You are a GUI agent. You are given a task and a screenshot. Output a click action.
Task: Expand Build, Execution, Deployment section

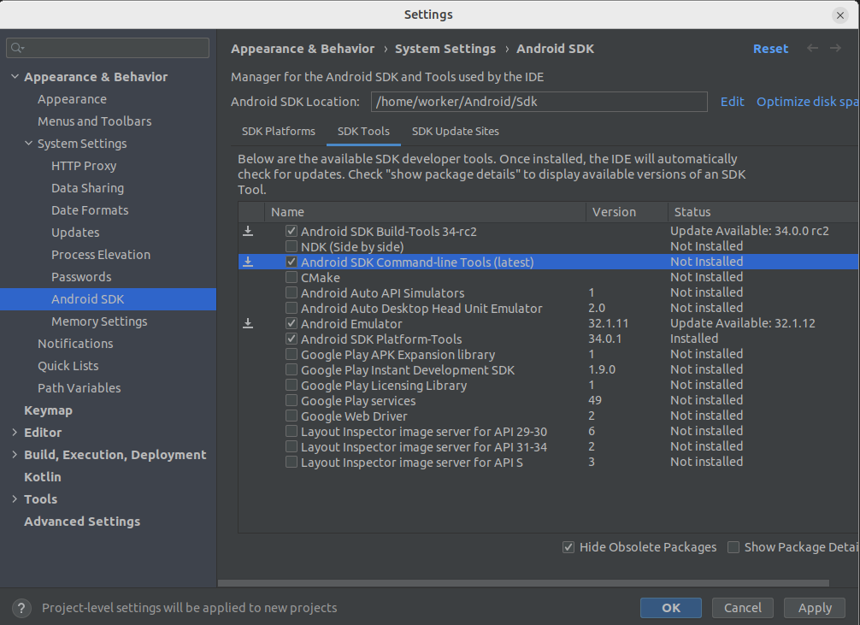(x=15, y=454)
